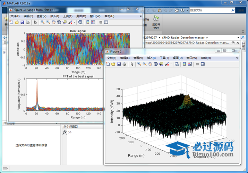Save Figure 2 using the floppy disk icon

pyautogui.click(x=119, y=64)
